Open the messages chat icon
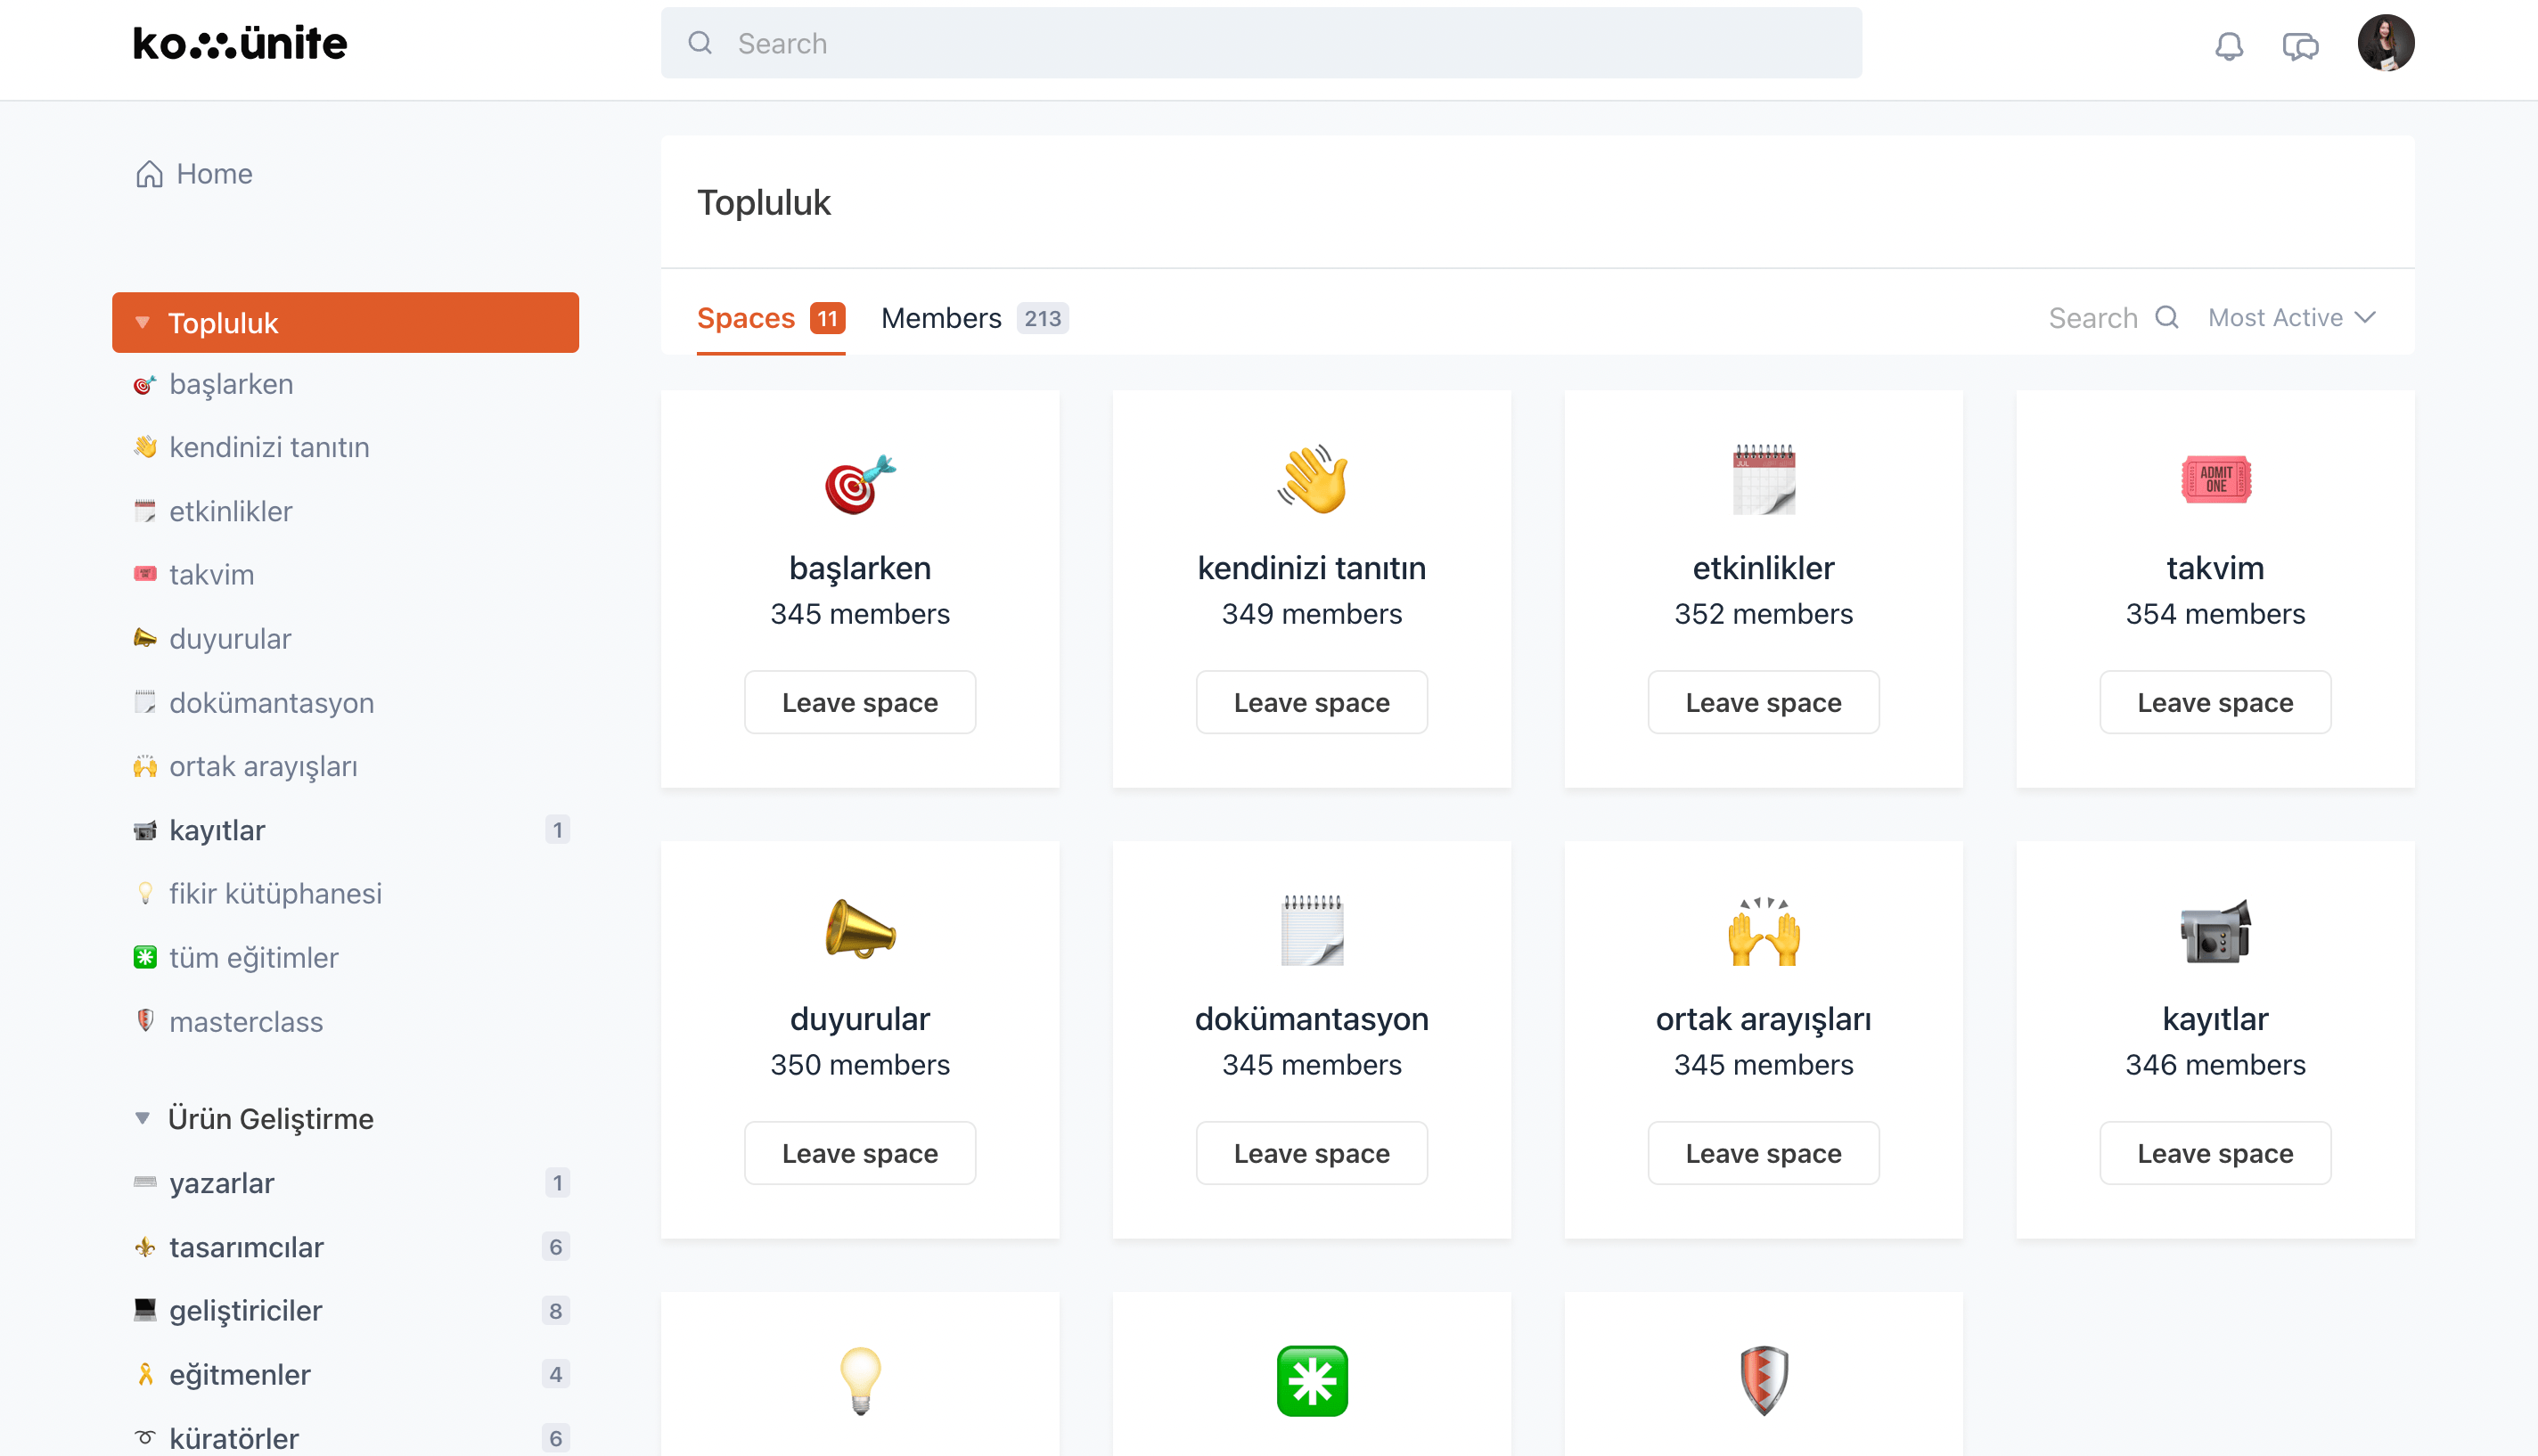This screenshot has height=1456, width=2538. pos(2299,45)
